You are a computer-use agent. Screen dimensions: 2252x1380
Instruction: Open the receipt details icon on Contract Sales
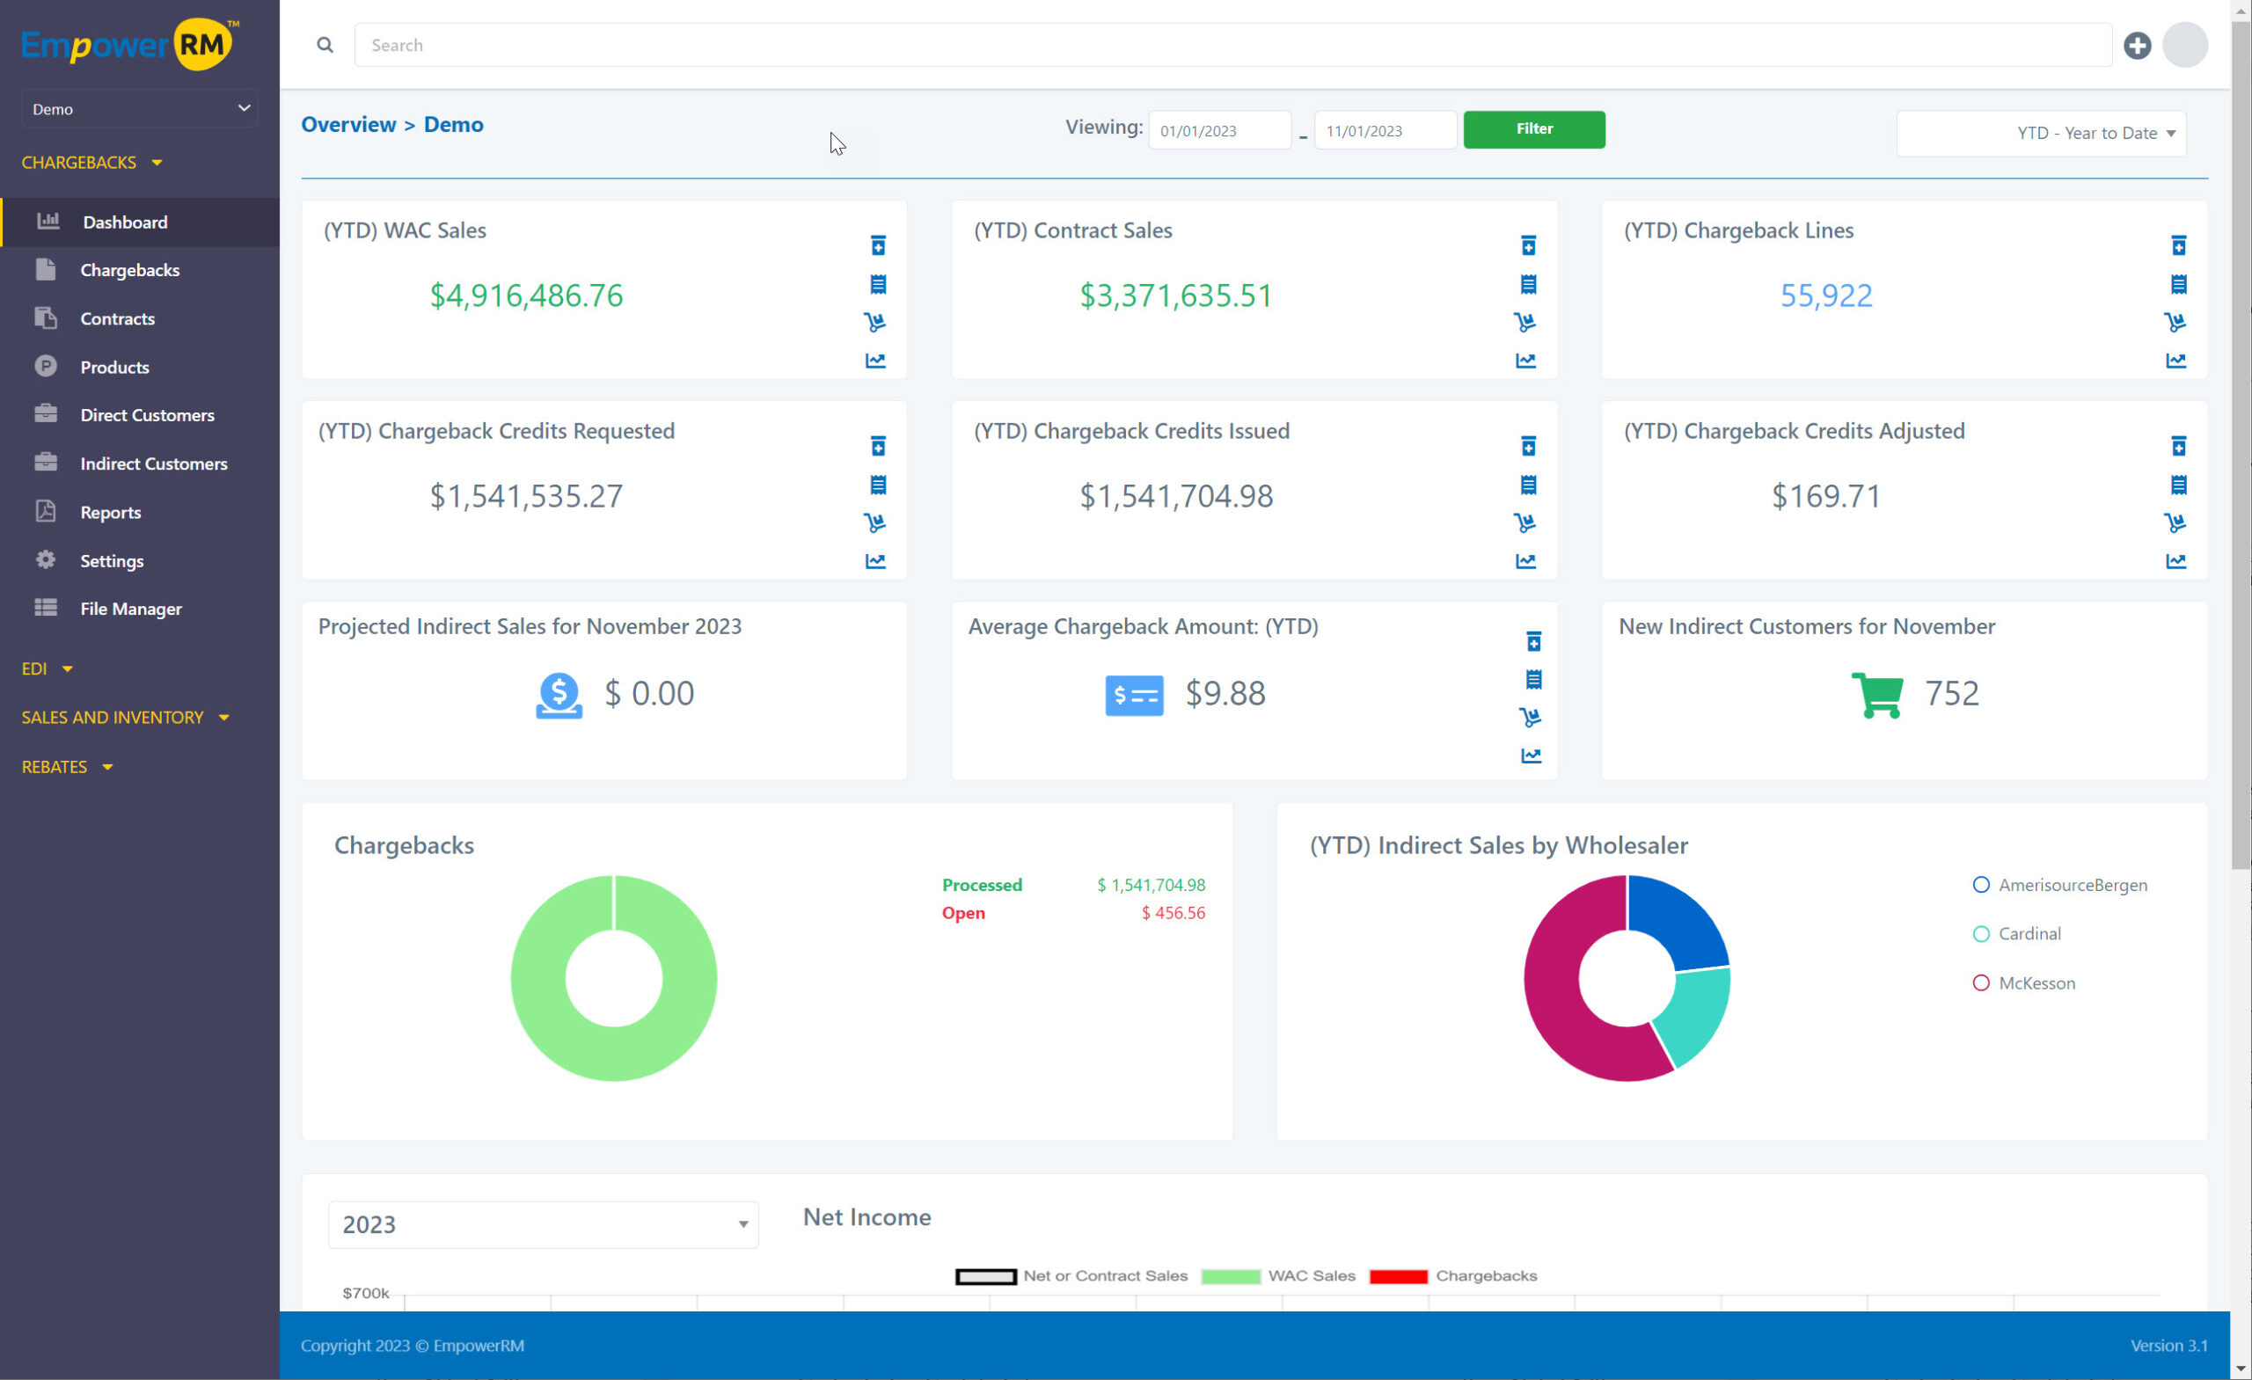[1528, 283]
